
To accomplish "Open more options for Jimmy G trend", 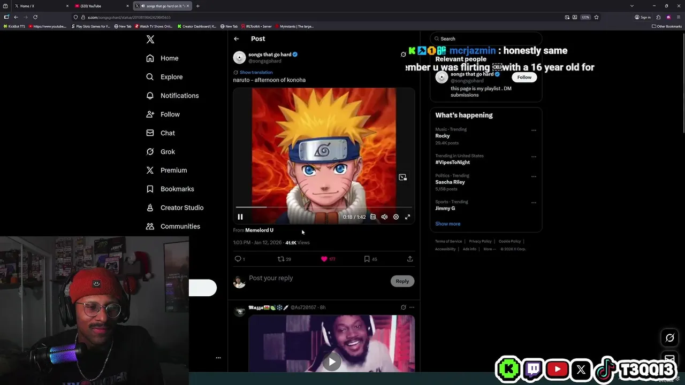I will pyautogui.click(x=534, y=203).
